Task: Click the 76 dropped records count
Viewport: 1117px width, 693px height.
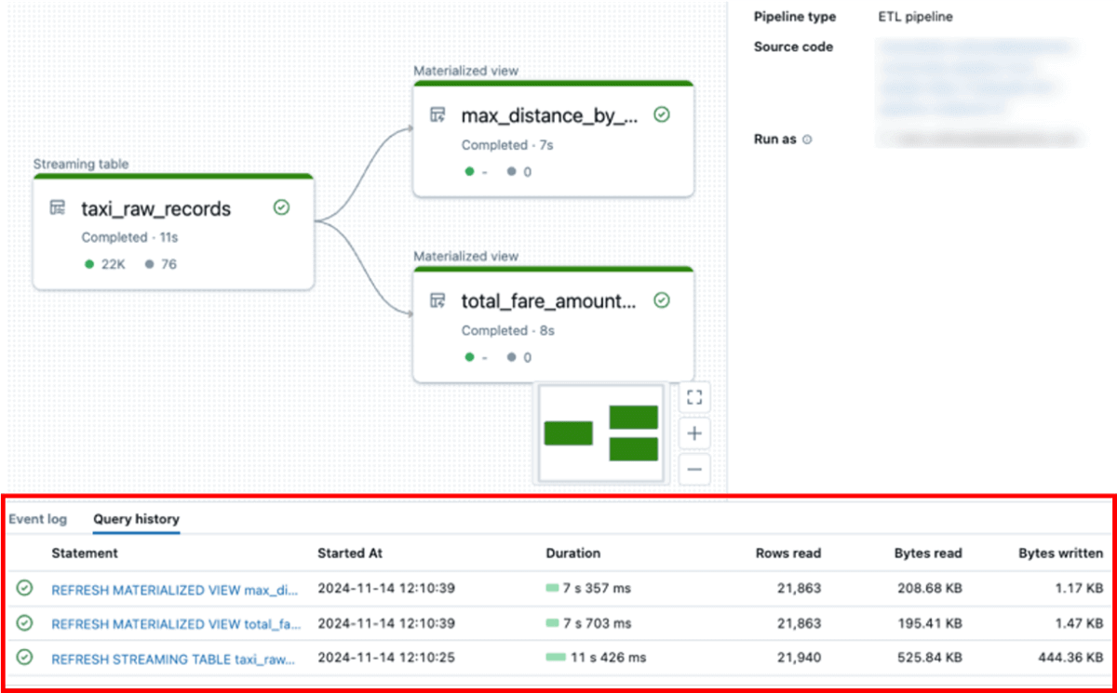Action: point(168,264)
